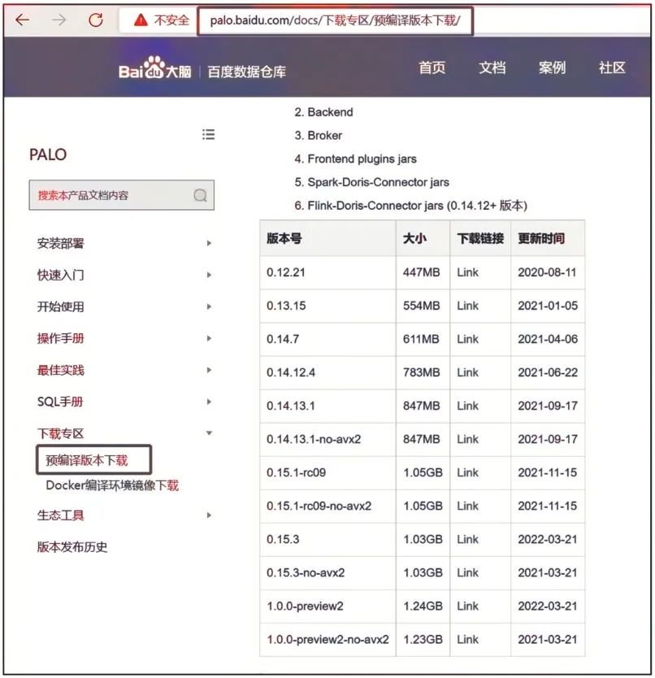655x678 pixels.
Task: Click Link for 0.15.1-rc09 row
Action: point(468,473)
